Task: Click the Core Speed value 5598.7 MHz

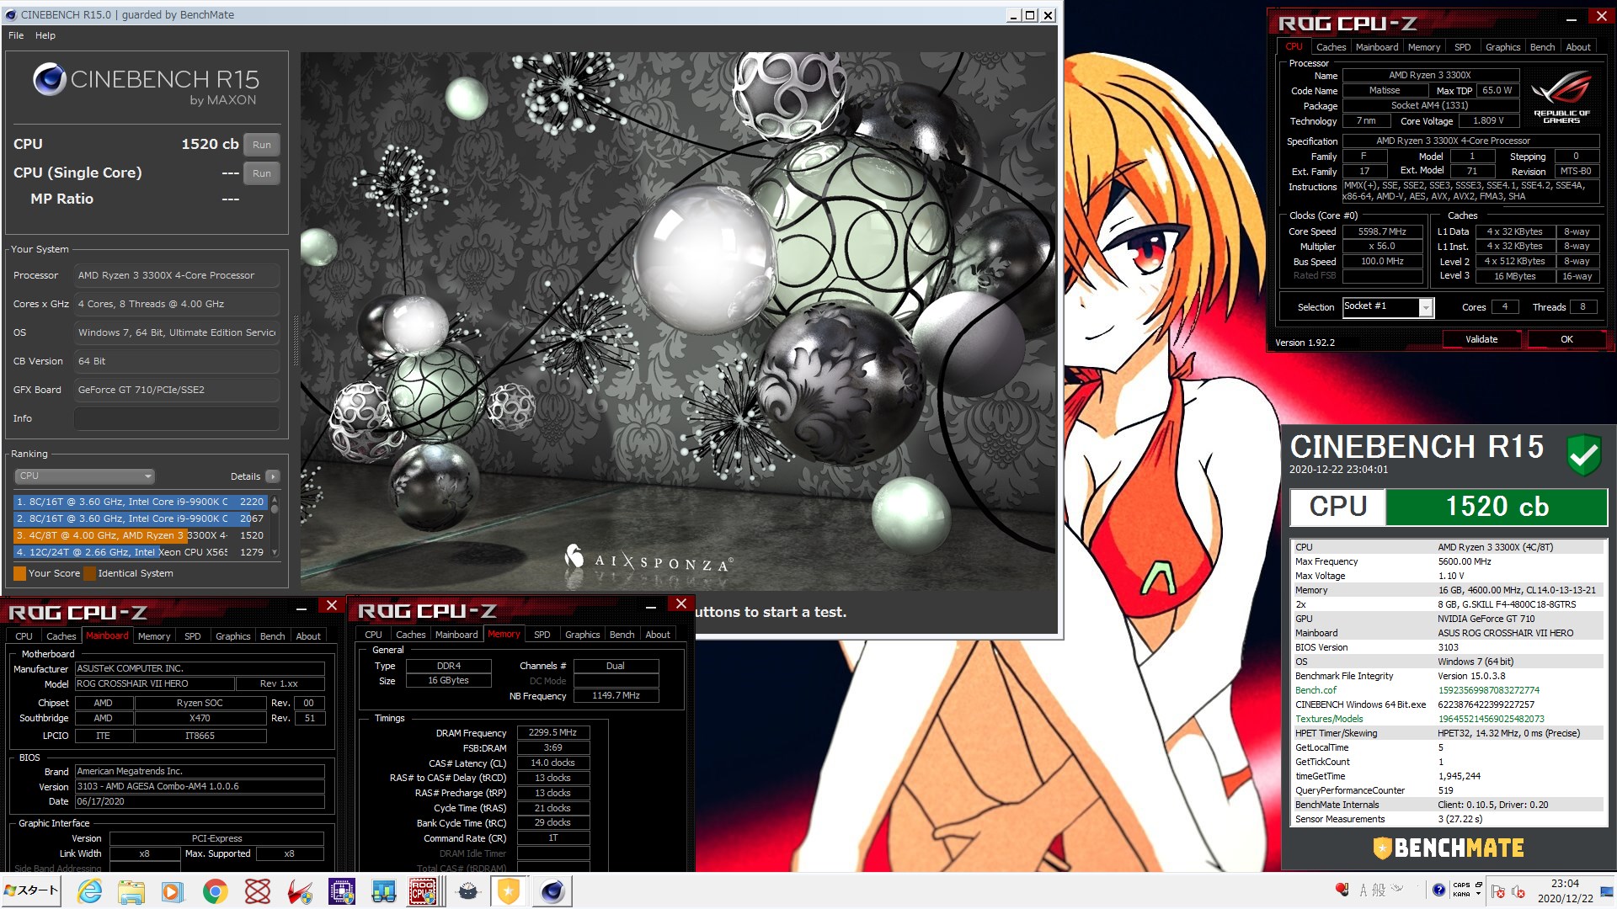Action: [1382, 231]
